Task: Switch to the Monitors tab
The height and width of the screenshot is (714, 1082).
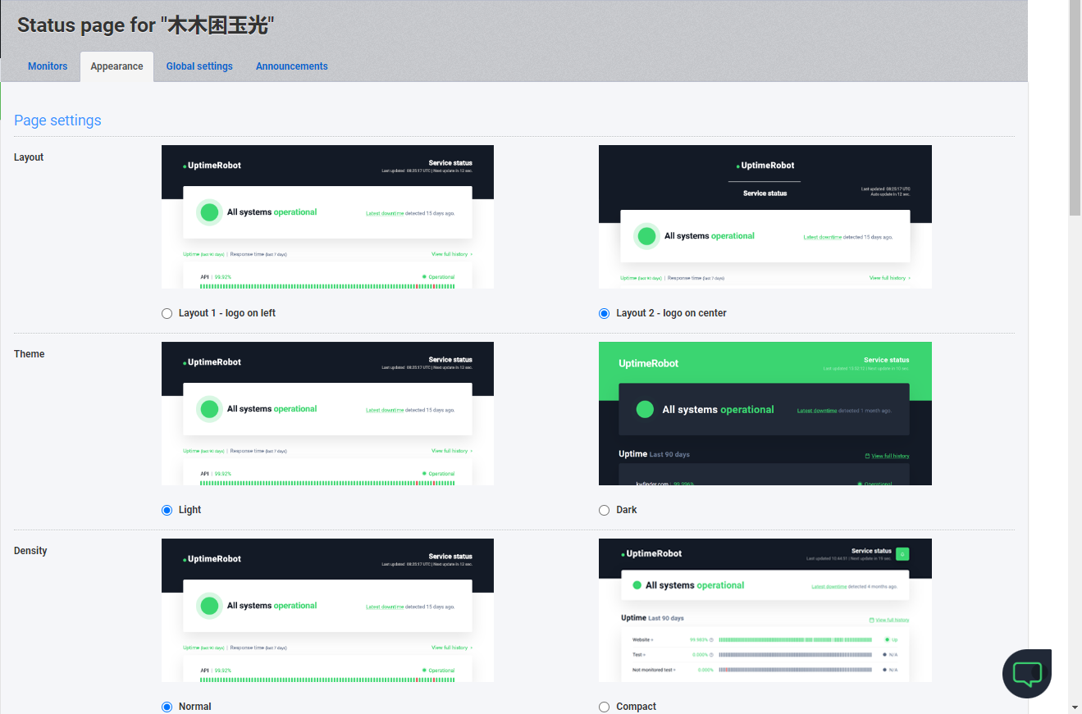Action: coord(48,66)
